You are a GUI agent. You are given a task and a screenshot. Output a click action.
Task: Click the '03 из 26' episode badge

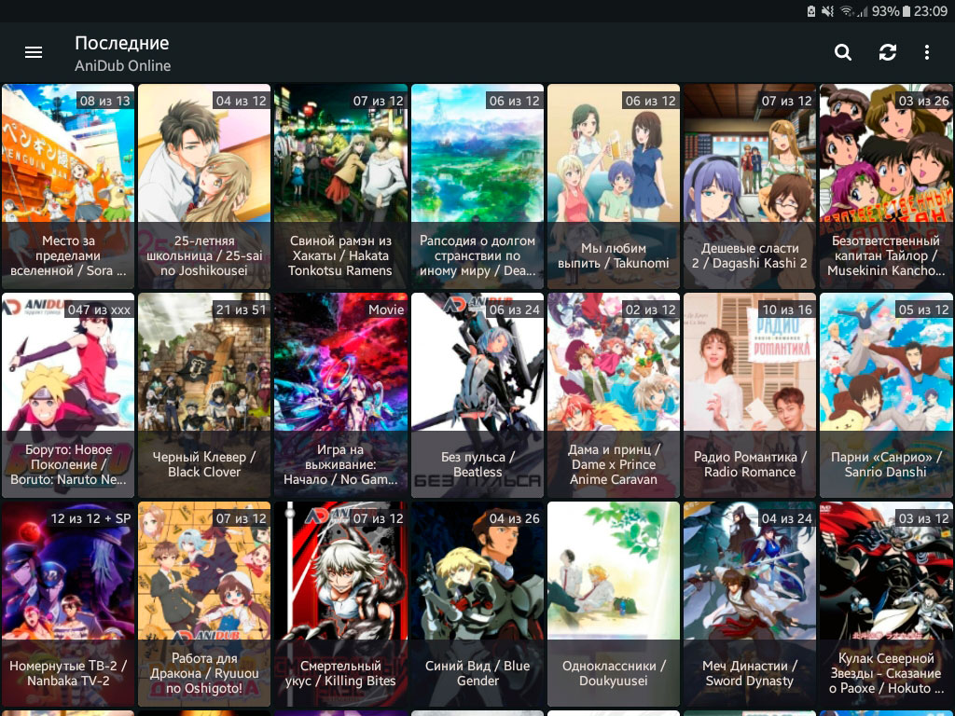point(923,101)
